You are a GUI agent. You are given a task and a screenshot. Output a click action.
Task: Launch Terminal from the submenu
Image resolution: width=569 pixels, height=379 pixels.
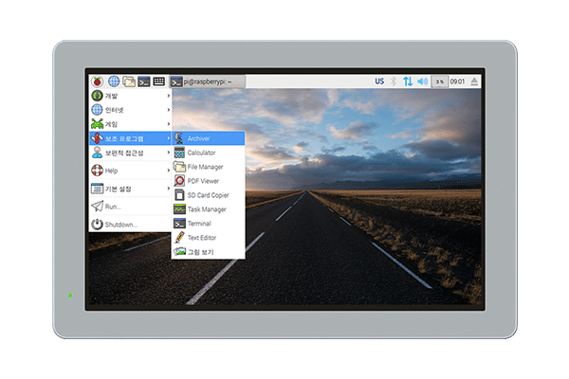pyautogui.click(x=209, y=224)
